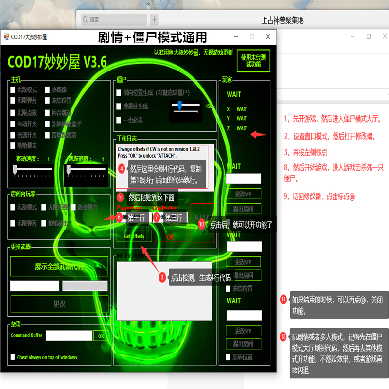Image resolution: width=389 pixels, height=389 pixels.
Task: Click OK next to Command Buffer
Action: 101,336
